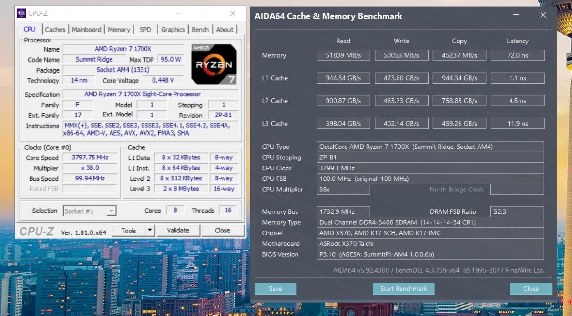The height and width of the screenshot is (316, 572).
Task: Click the Cores value 8 in CPU-Z
Action: [175, 211]
